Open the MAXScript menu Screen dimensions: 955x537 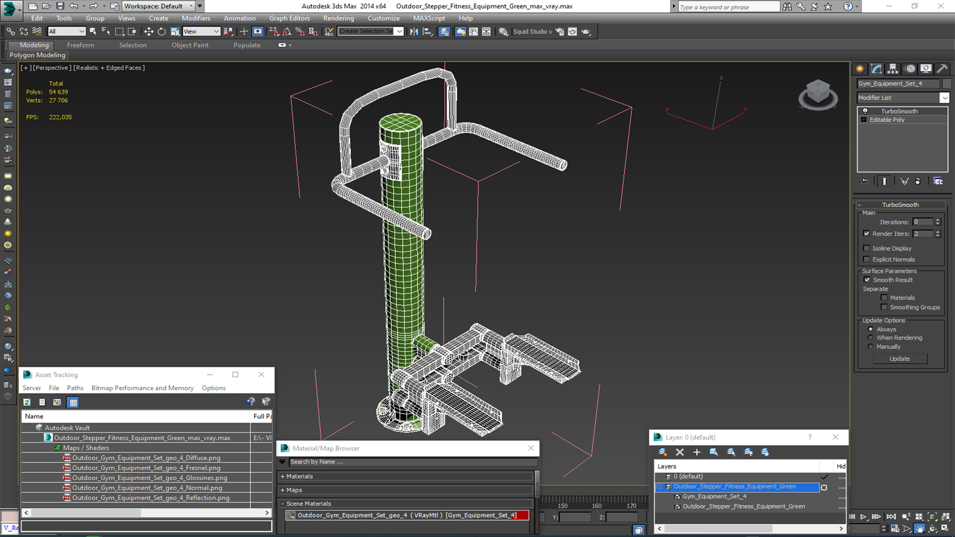point(429,18)
